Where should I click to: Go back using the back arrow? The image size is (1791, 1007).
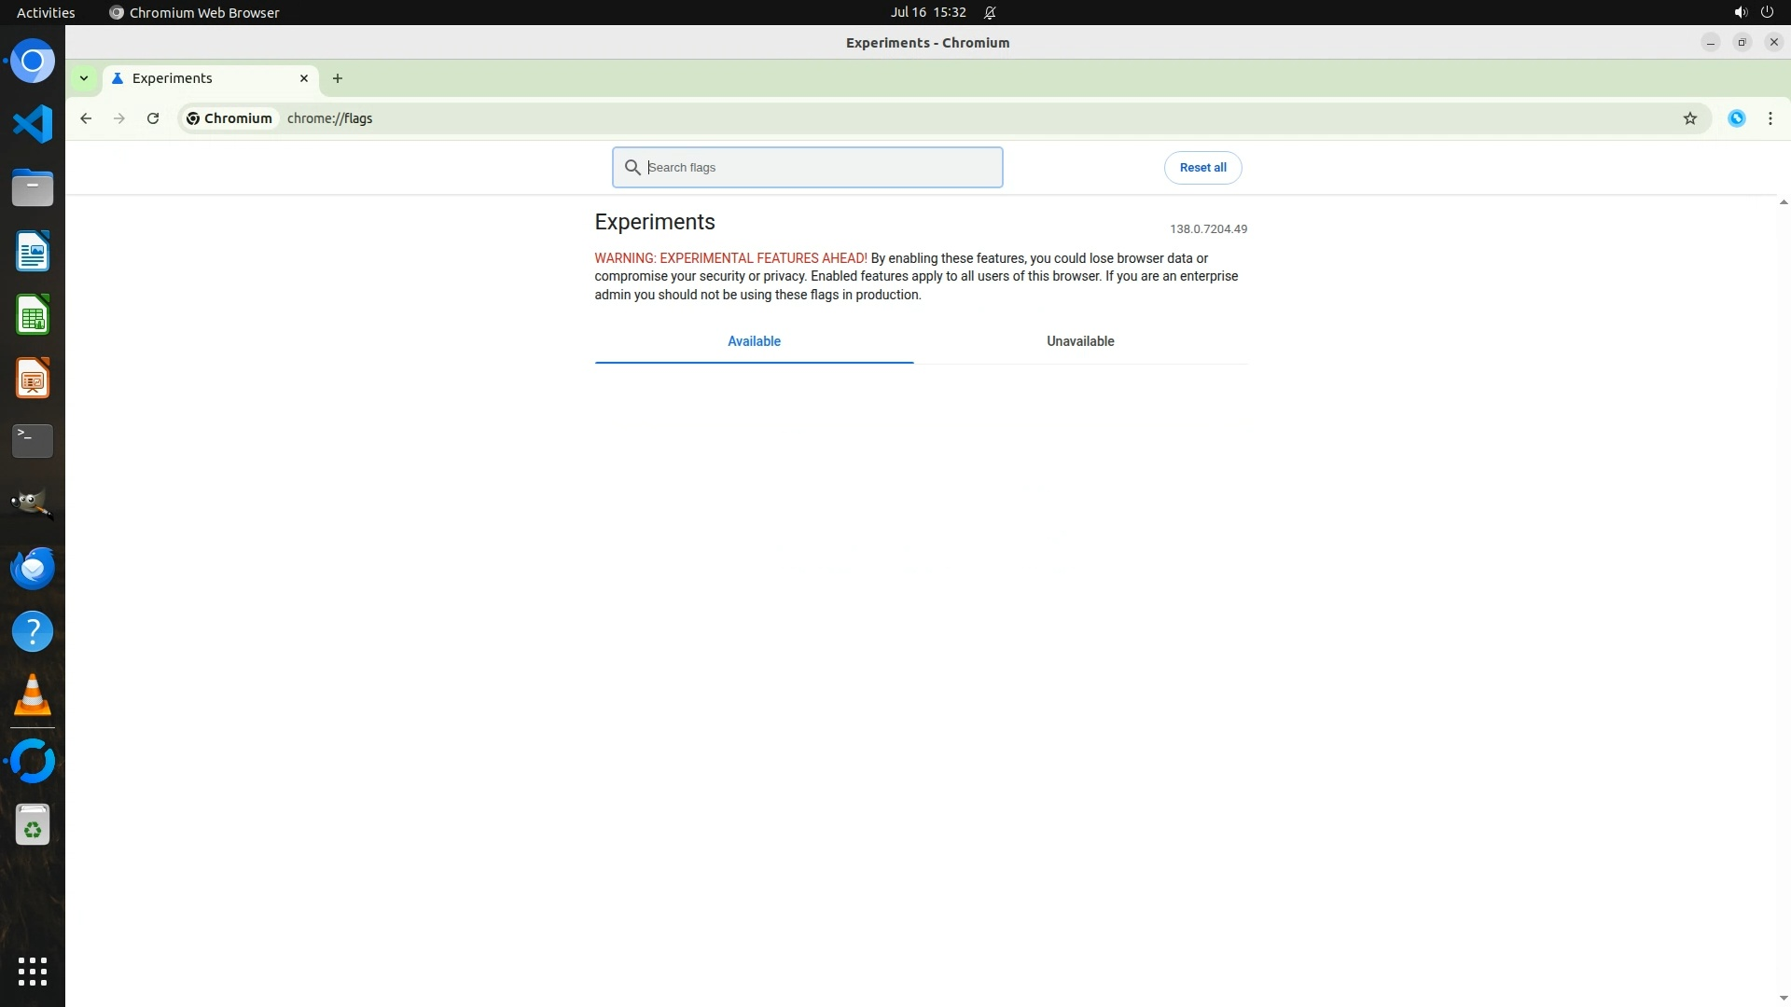pos(86,118)
